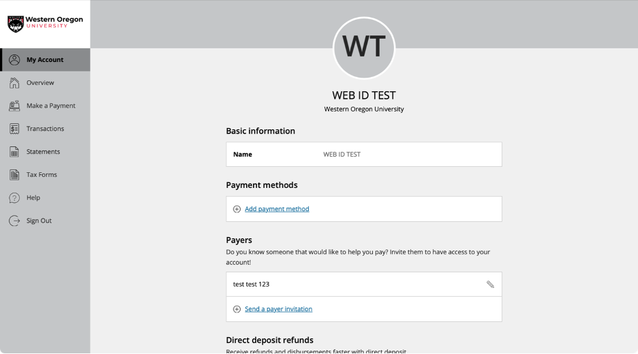The image size is (638, 354).
Task: Click the Sign Out arrow icon
Action: tap(14, 221)
